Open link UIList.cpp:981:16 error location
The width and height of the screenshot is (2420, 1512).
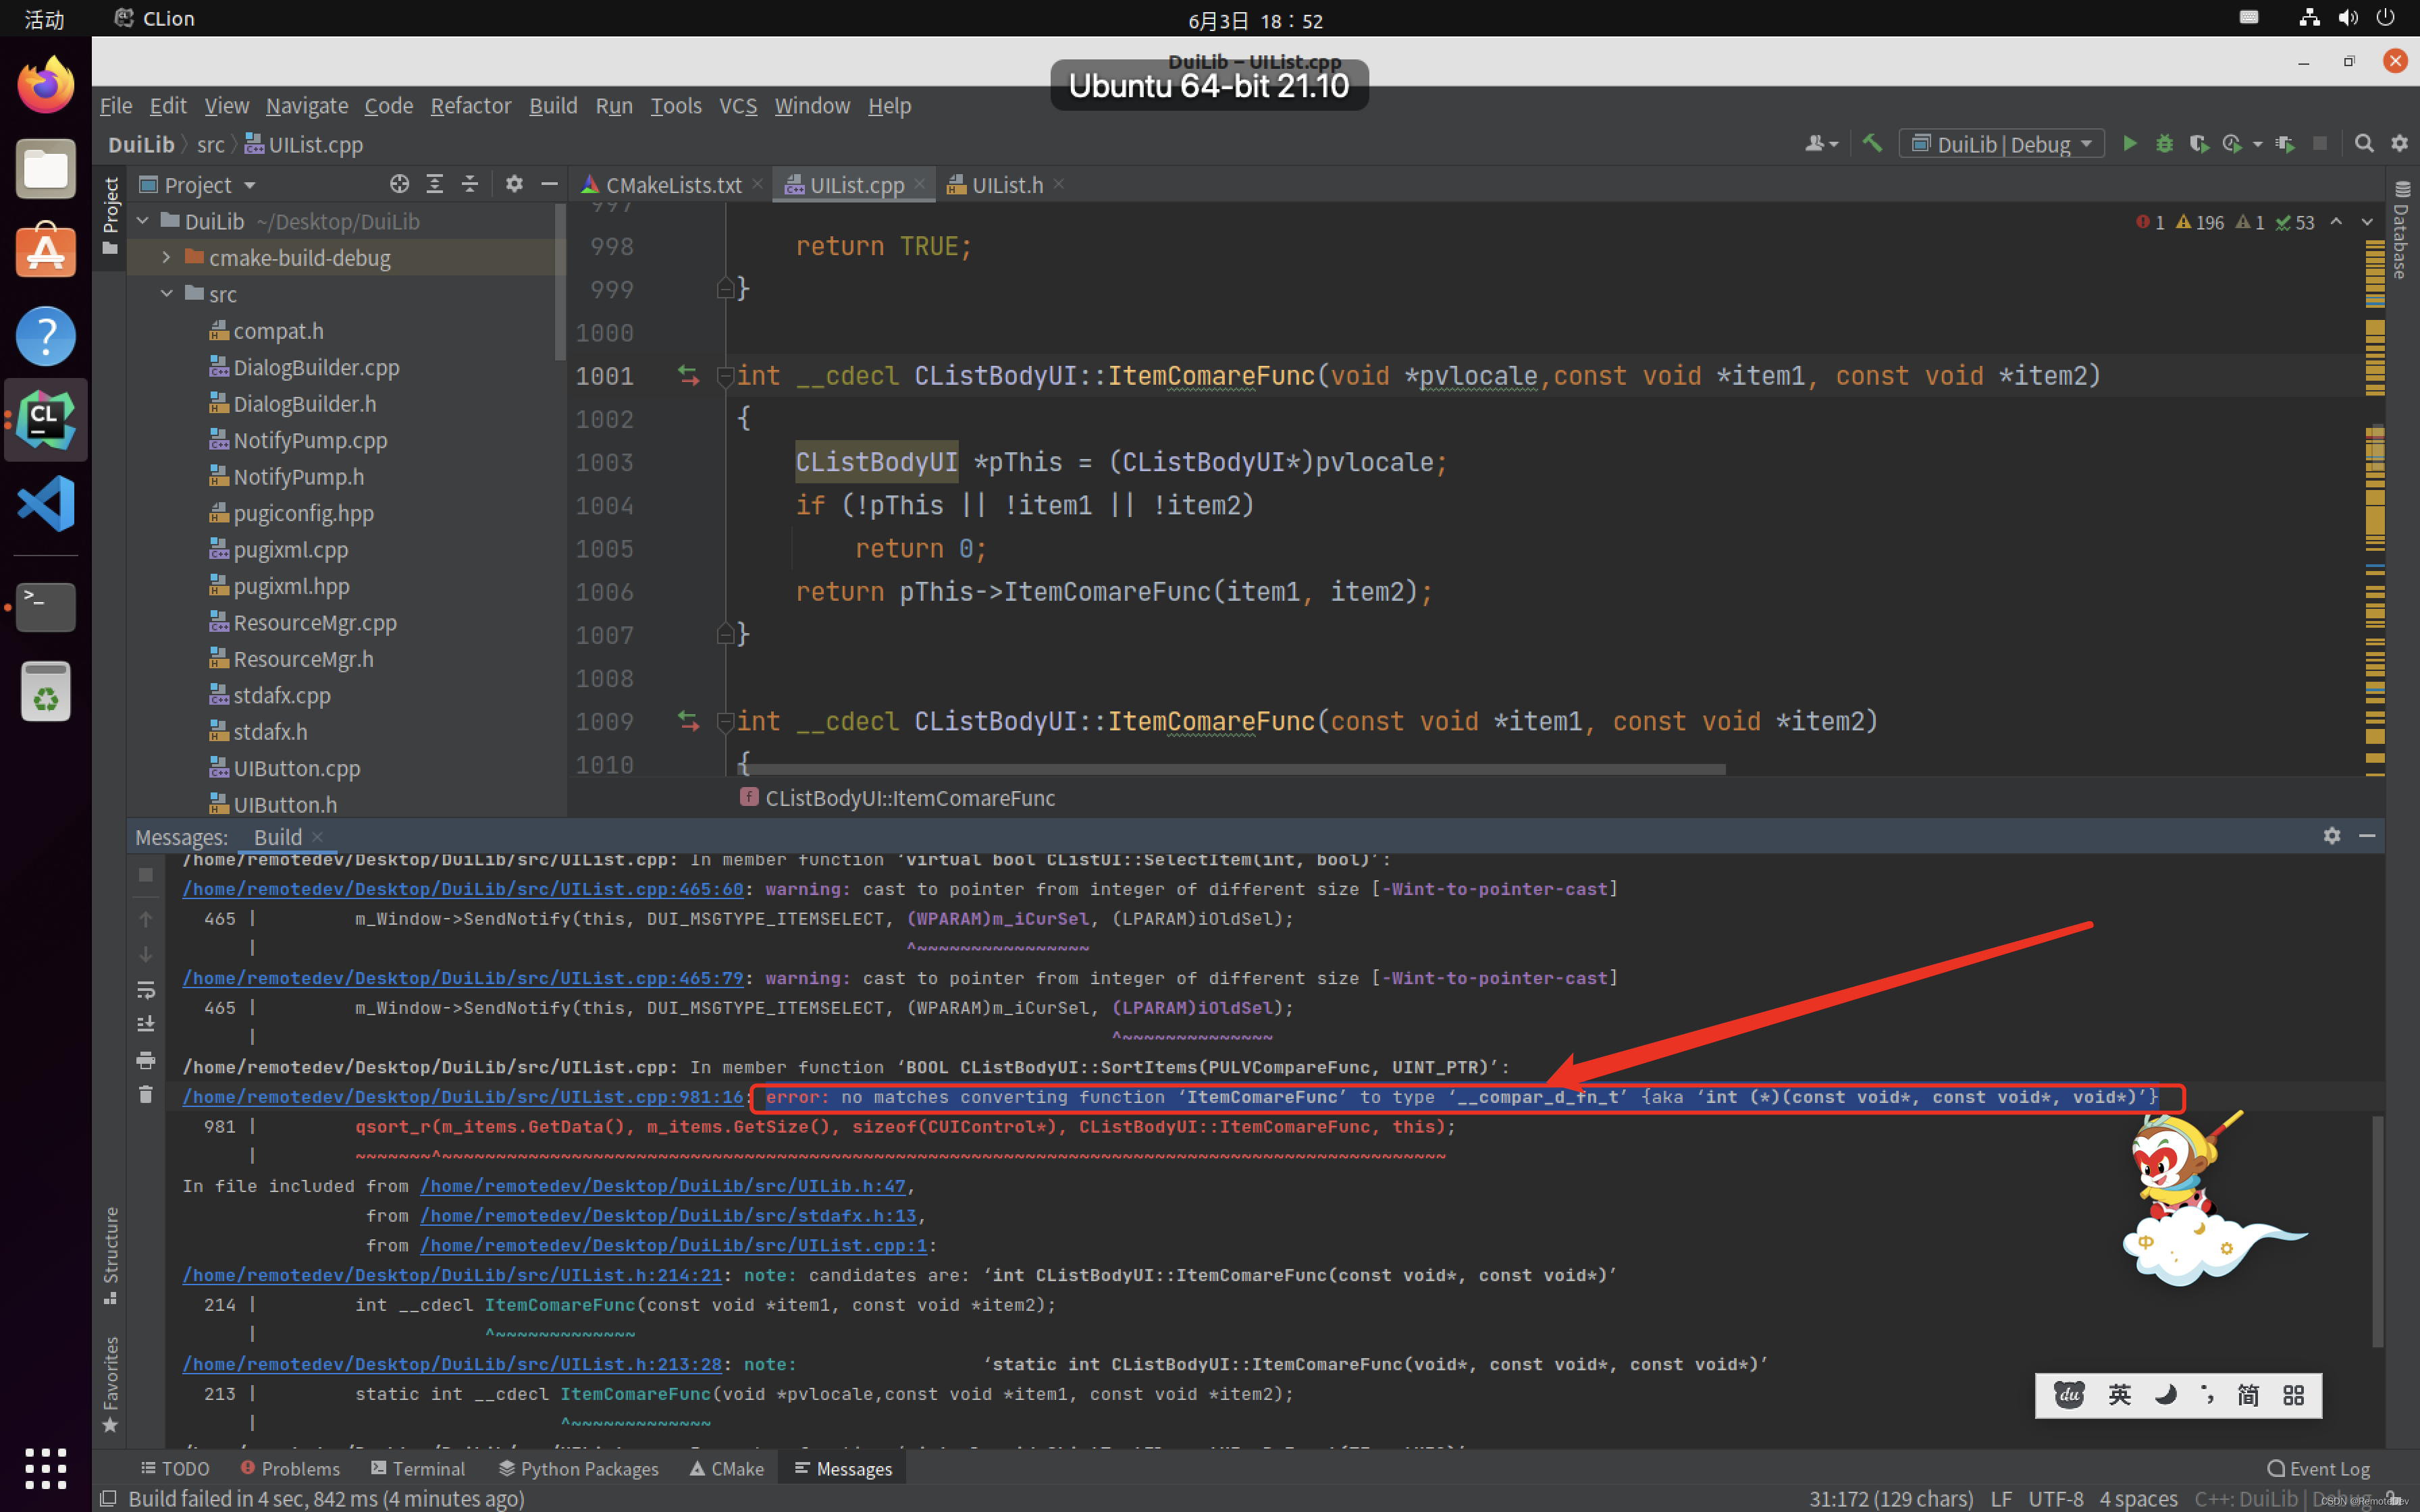(x=463, y=1097)
